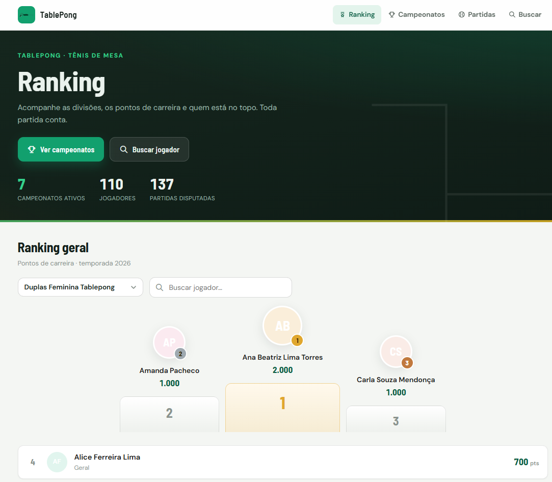This screenshot has width=552, height=482.
Task: Click the 2.000 points under Ana Beatriz
Action: (x=283, y=370)
